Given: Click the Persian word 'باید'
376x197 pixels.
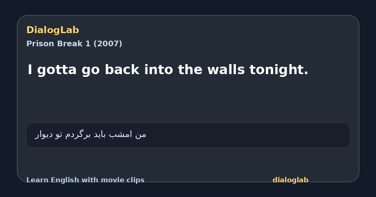Looking at the screenshot, I should point(100,135).
